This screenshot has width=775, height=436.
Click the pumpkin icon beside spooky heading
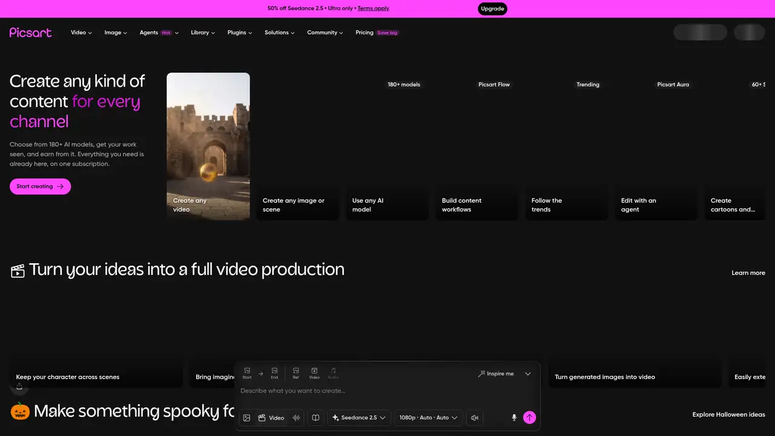point(20,412)
